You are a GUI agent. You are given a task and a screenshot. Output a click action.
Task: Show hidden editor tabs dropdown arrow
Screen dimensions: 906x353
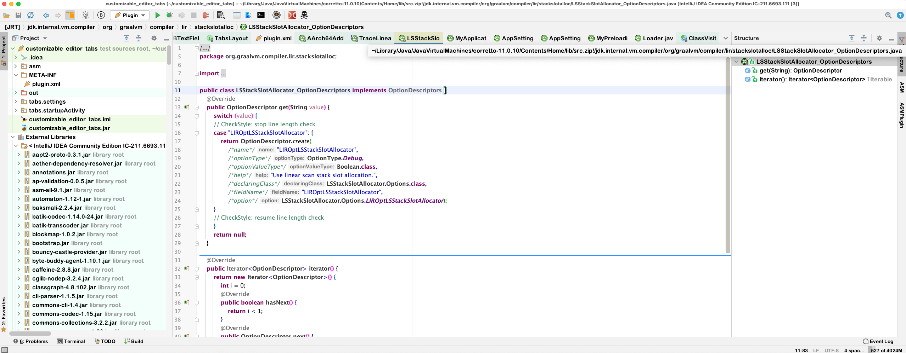click(725, 38)
